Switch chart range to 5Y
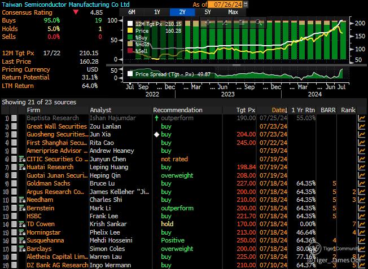 [208, 11]
